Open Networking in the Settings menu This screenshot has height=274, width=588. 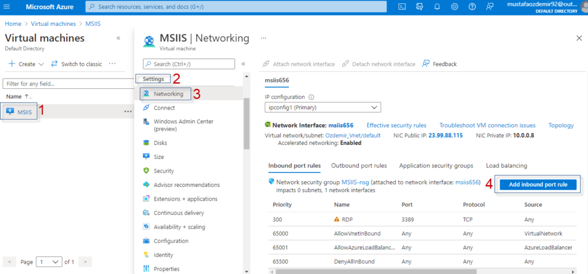168,94
